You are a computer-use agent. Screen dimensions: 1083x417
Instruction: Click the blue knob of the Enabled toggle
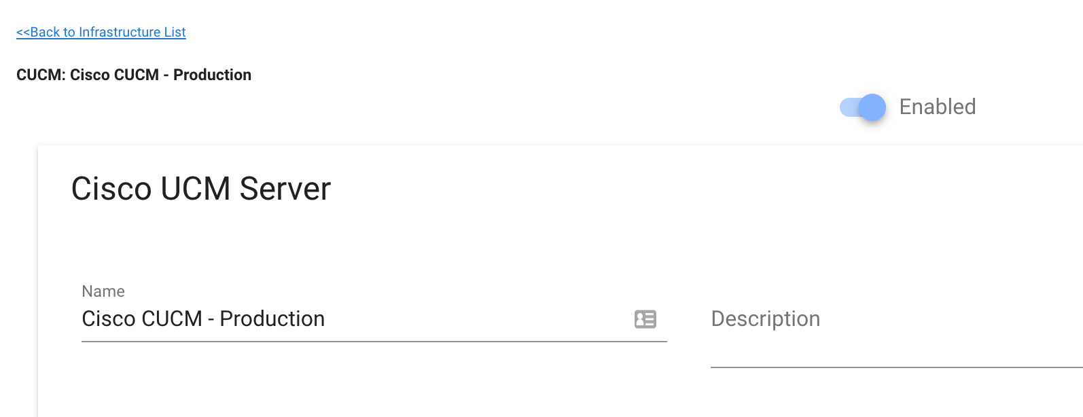pyautogui.click(x=872, y=107)
